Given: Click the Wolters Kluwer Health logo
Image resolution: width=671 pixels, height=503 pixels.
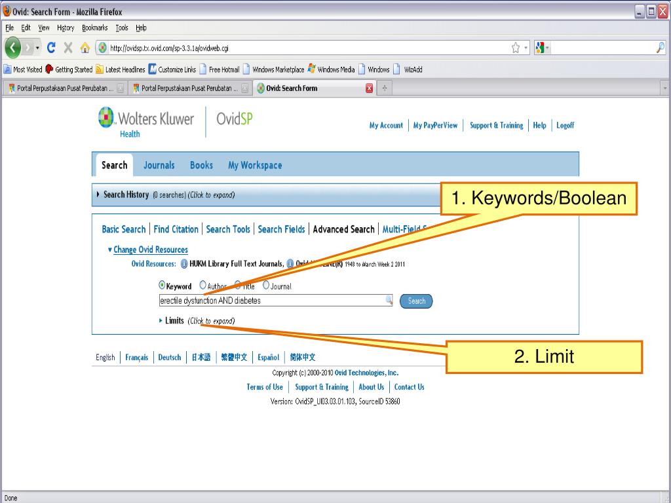Looking at the screenshot, I should click(146, 122).
